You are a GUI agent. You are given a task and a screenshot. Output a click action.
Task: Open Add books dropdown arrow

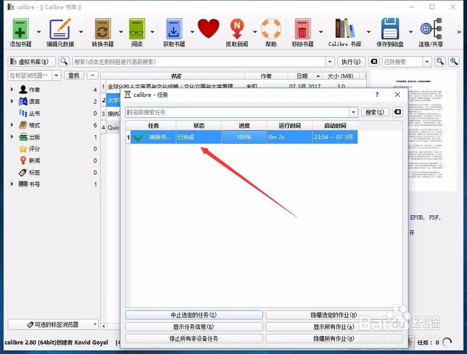click(39, 32)
